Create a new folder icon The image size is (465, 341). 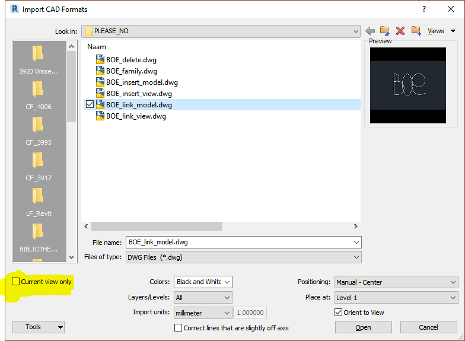click(416, 31)
